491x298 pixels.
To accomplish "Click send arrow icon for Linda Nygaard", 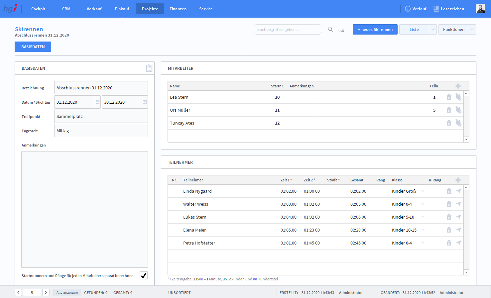I will point(459,191).
